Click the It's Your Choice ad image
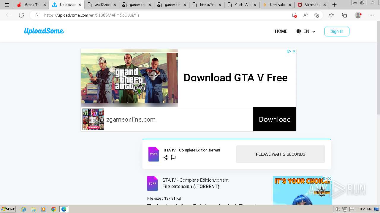Screen dimensions: 380x213 coord(302,191)
